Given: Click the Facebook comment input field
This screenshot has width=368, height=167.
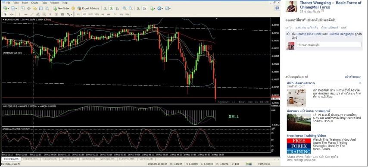Looking at the screenshot, I should point(328,44).
